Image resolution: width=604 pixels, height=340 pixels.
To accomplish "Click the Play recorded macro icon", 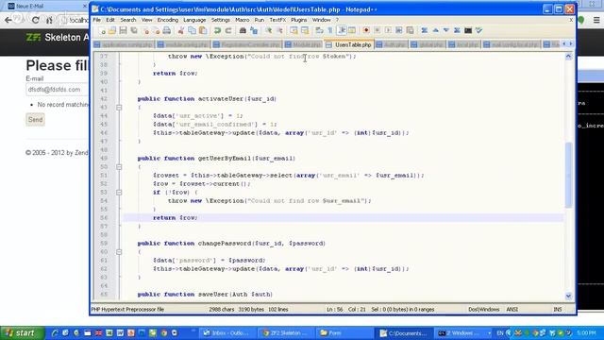I will [x=388, y=30].
